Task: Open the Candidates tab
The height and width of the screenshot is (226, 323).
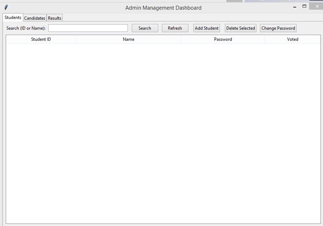Action: 35,18
